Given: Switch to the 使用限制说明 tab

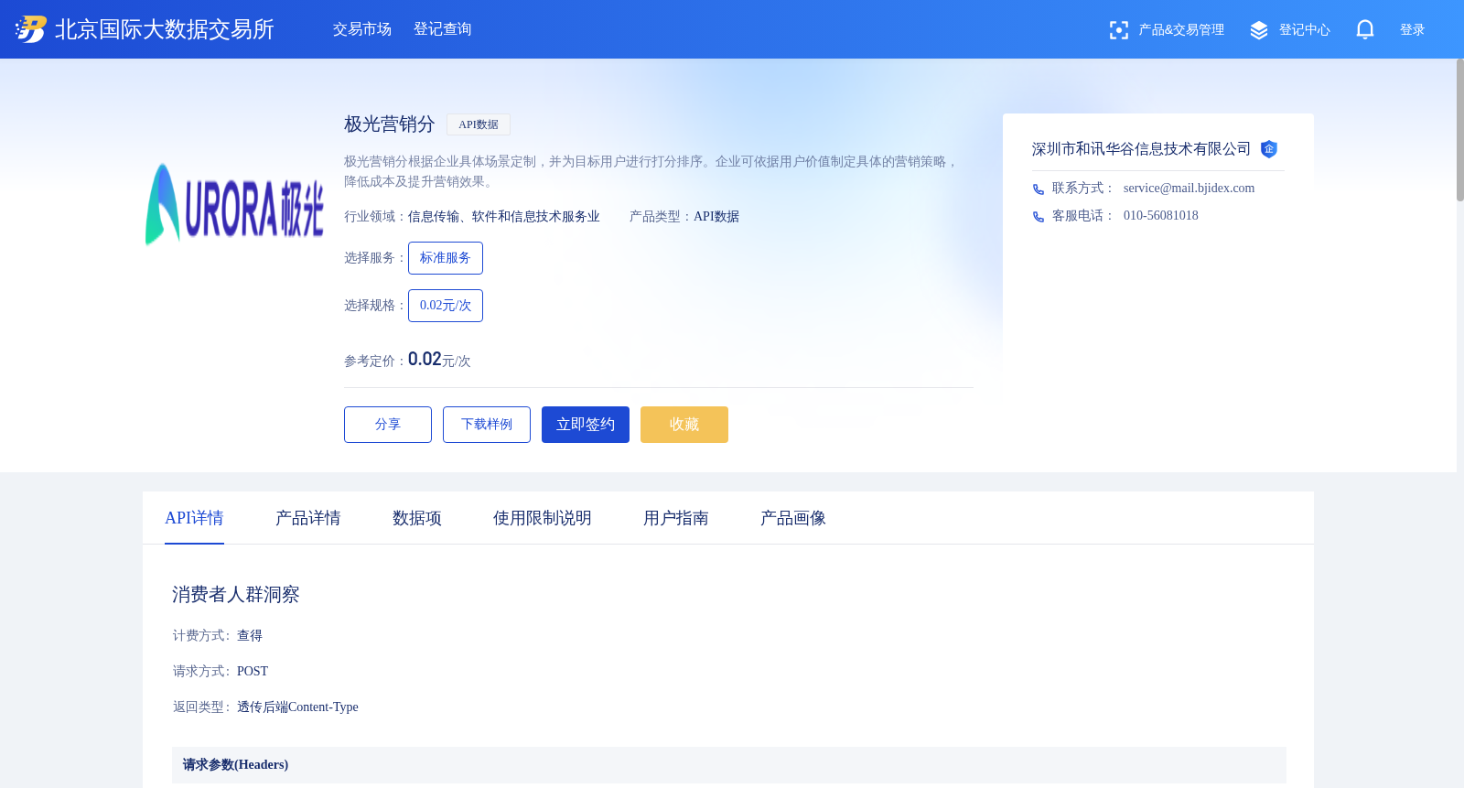Looking at the screenshot, I should [x=543, y=518].
